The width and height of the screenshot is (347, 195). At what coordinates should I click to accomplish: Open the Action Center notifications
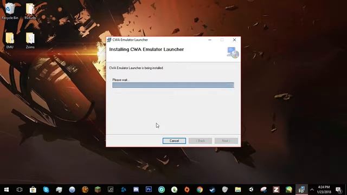click(338, 190)
